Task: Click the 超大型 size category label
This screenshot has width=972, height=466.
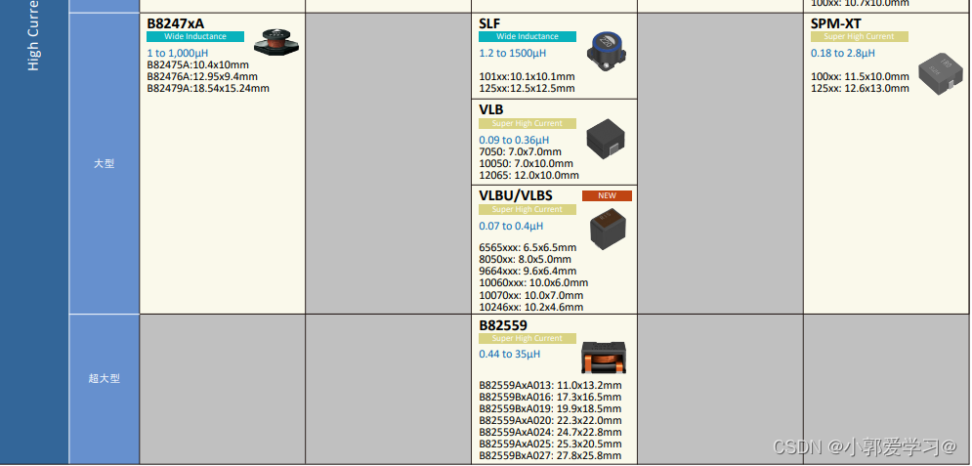Action: [x=105, y=378]
